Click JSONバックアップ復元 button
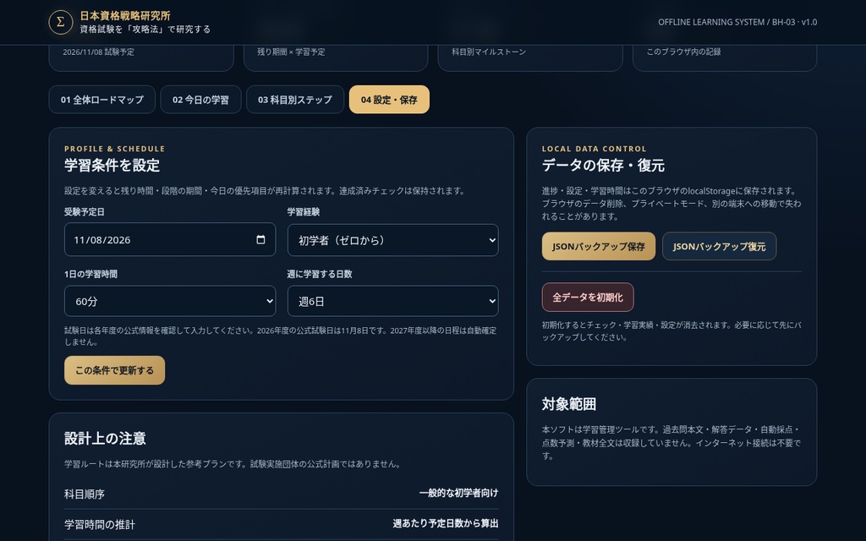866x541 pixels. point(719,246)
